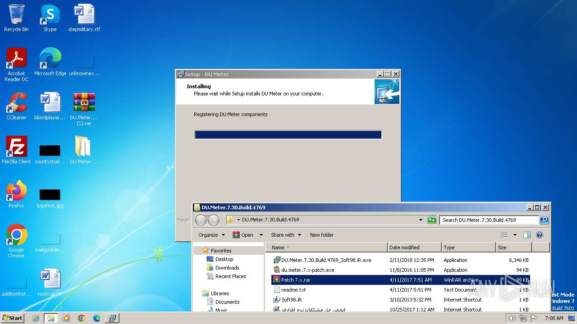
Task: Sort by Size column header
Action: [513, 247]
